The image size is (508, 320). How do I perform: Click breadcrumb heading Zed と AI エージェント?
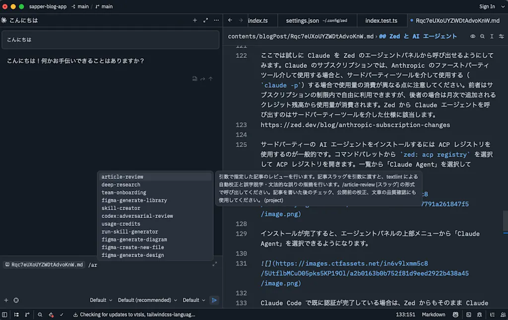click(x=418, y=36)
